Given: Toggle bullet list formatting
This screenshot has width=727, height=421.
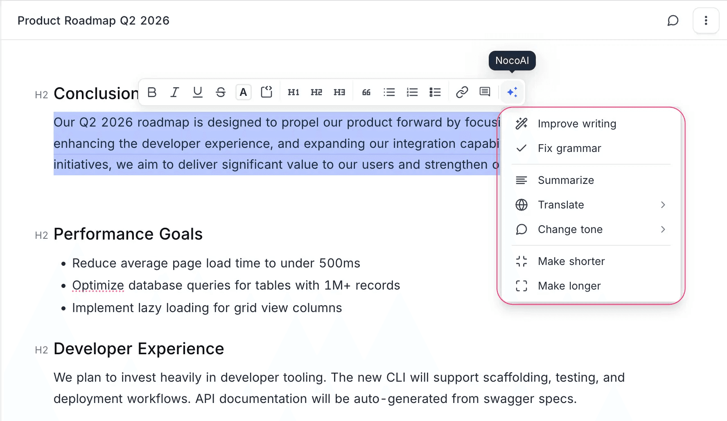Looking at the screenshot, I should point(389,92).
